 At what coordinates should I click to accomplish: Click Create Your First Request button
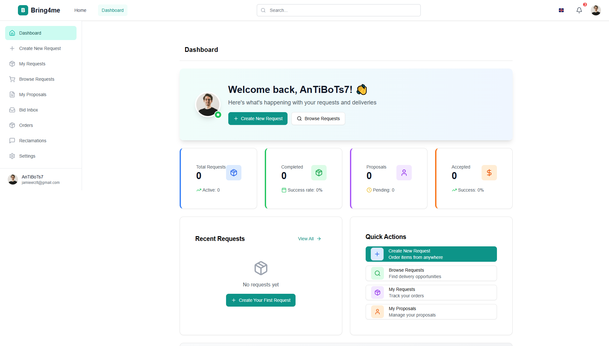[x=261, y=300]
